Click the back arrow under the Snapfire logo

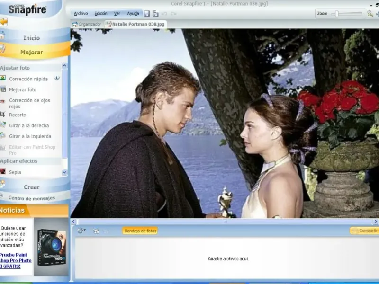pyautogui.click(x=4, y=21)
